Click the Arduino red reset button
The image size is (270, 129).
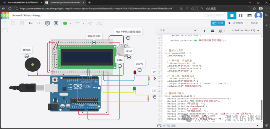pyautogui.click(x=55, y=80)
